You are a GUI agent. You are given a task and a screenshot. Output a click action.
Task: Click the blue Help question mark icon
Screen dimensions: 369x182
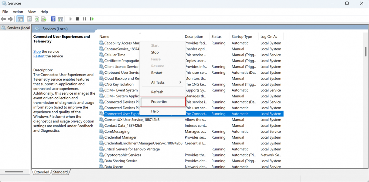tap(53, 19)
